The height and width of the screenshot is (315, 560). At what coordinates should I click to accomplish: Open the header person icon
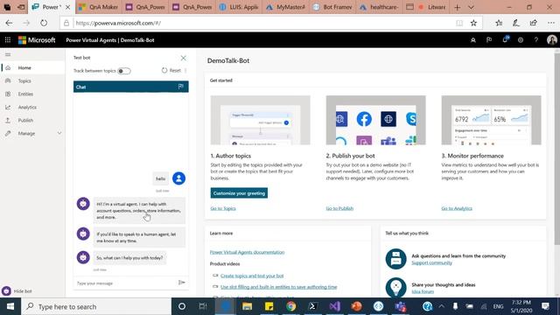472,40
